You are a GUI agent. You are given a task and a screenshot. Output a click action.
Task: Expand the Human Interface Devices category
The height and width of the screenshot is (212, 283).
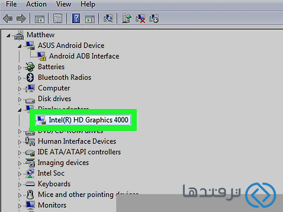pyautogui.click(x=20, y=142)
